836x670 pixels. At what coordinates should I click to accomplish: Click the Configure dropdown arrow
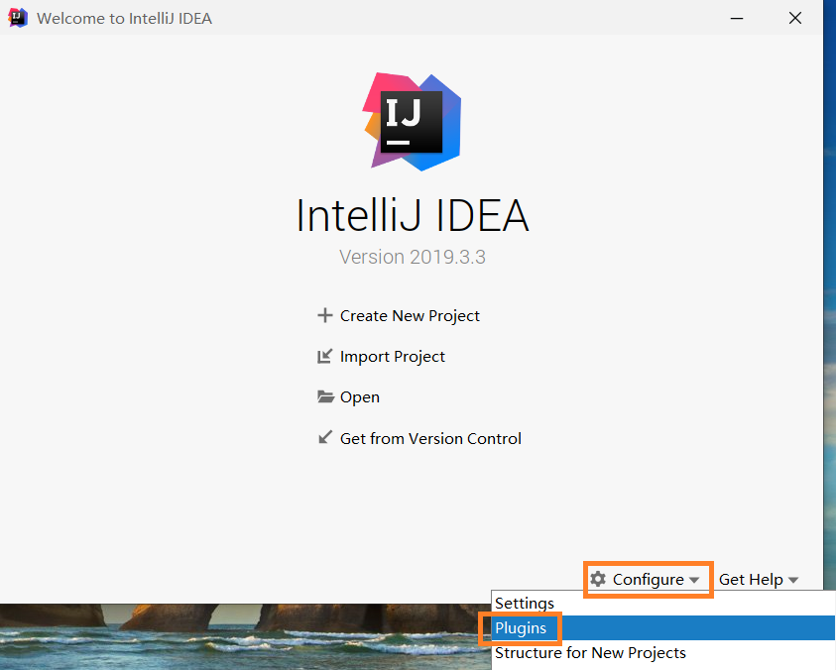coord(694,580)
